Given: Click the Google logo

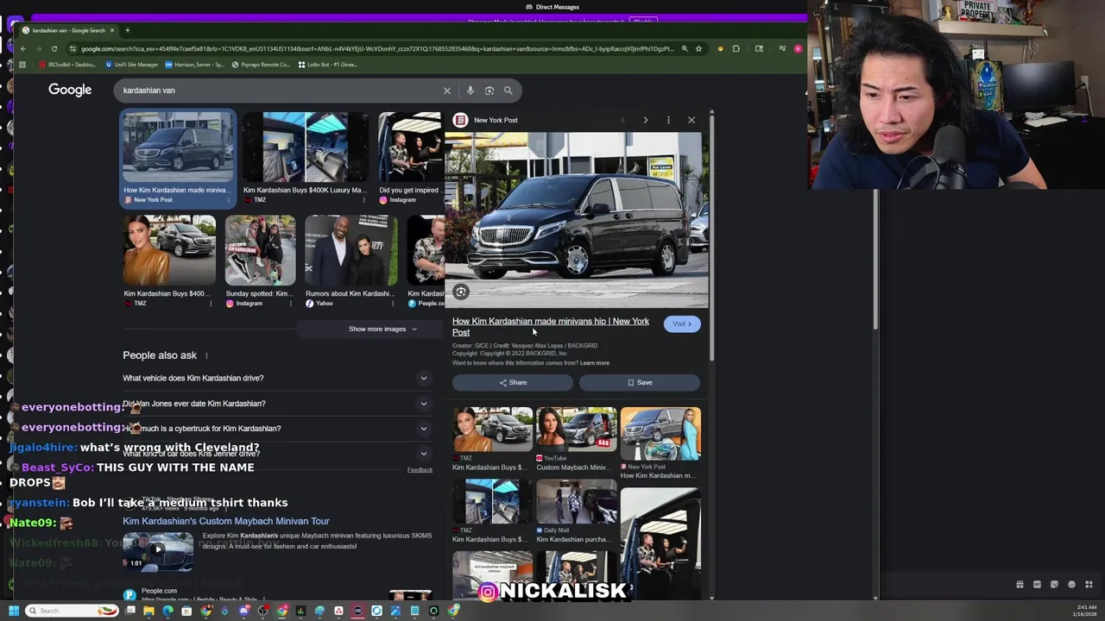Looking at the screenshot, I should pyautogui.click(x=70, y=90).
